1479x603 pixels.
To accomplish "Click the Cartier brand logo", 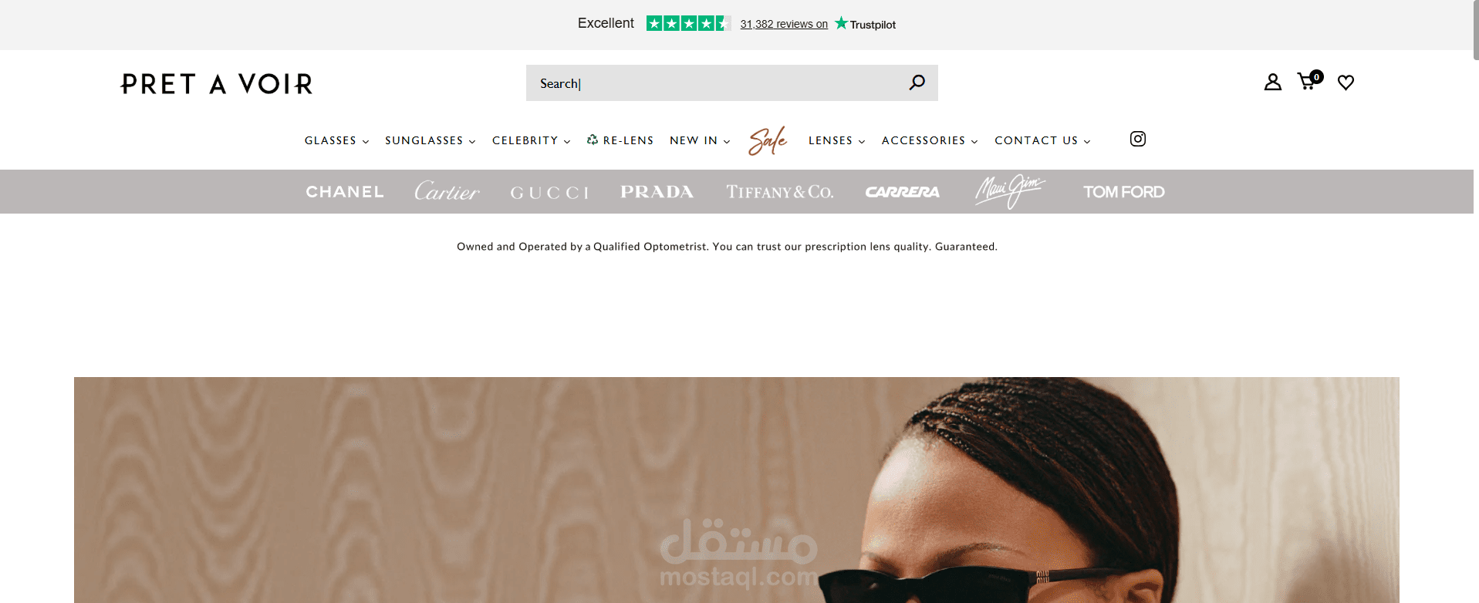I will [447, 191].
